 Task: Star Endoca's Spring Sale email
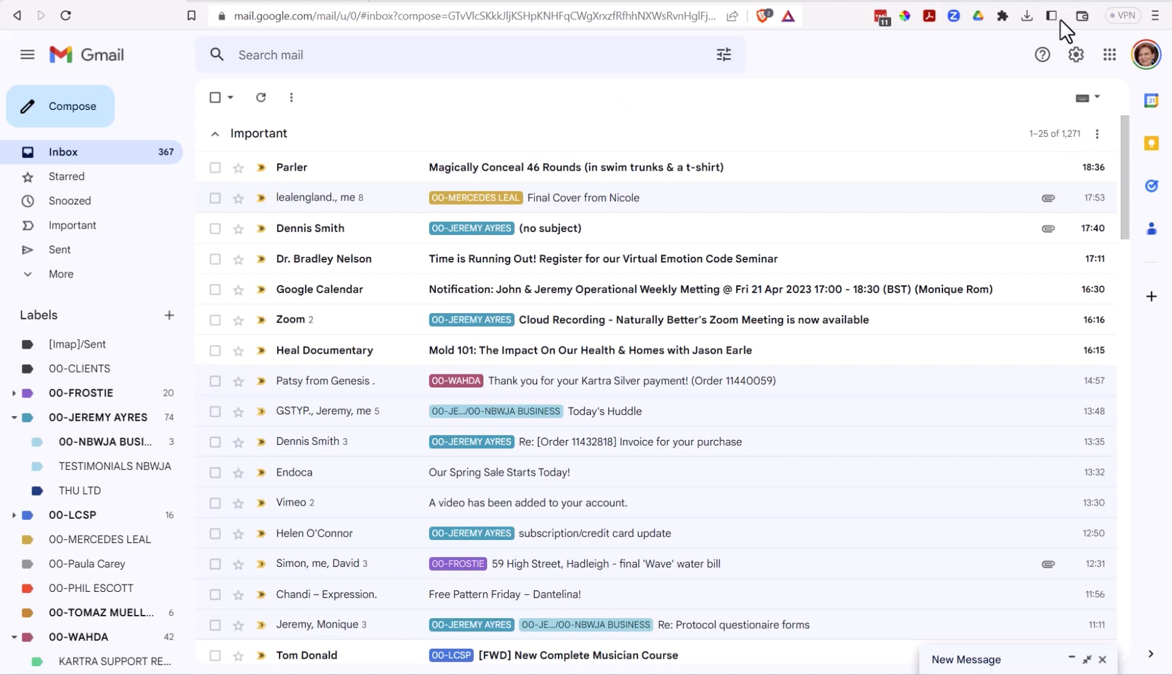coord(238,472)
